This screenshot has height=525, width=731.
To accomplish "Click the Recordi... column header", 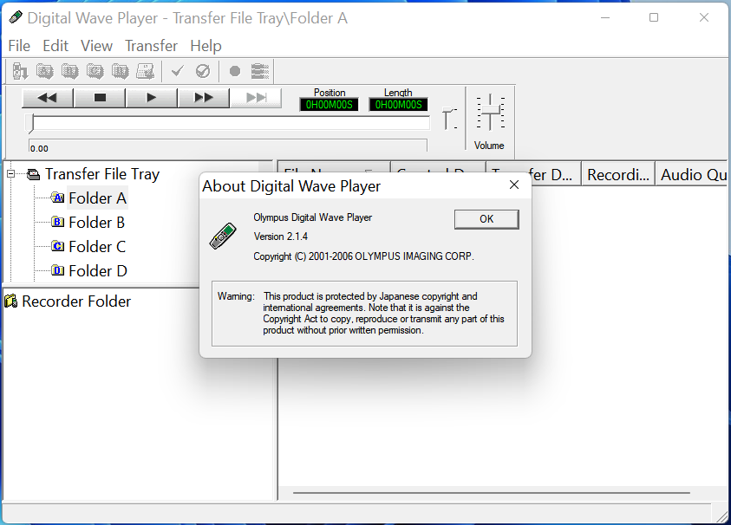I will [618, 174].
